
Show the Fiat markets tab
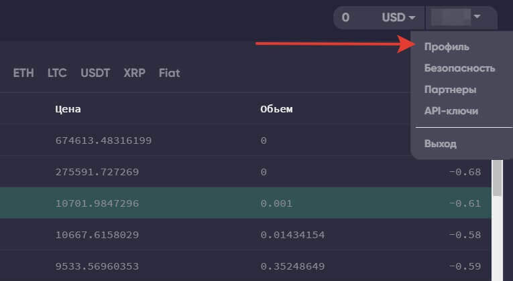coord(169,73)
